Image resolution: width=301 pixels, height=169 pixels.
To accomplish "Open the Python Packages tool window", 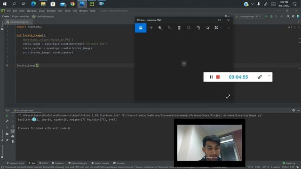I will (78, 163).
